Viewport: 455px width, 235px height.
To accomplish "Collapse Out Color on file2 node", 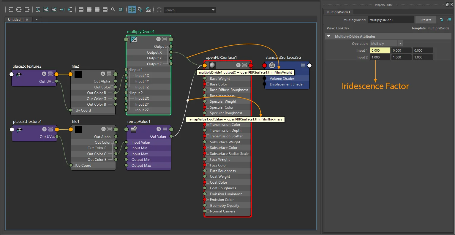I will tap(112, 87).
